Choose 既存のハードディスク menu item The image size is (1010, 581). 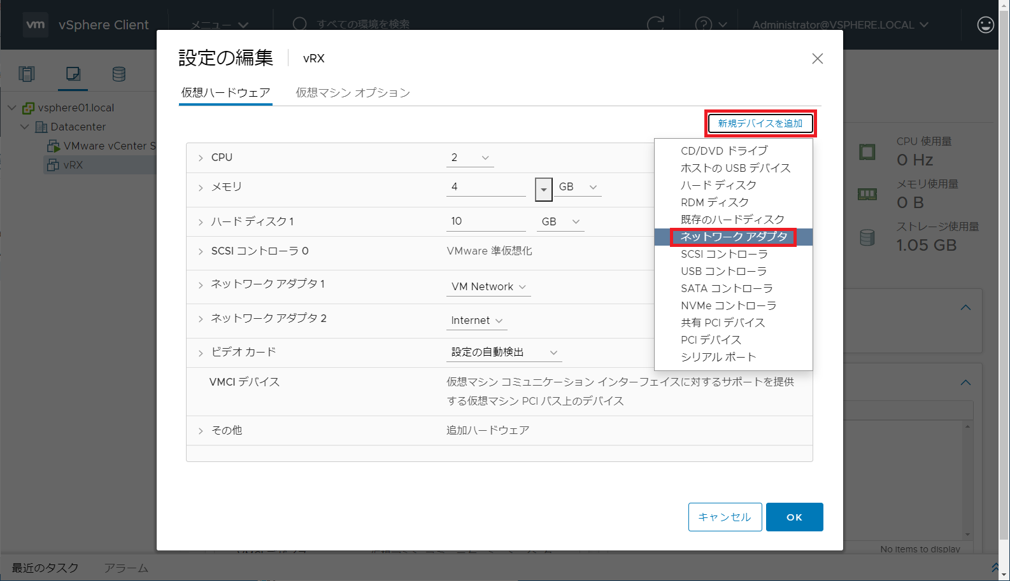[x=734, y=220]
